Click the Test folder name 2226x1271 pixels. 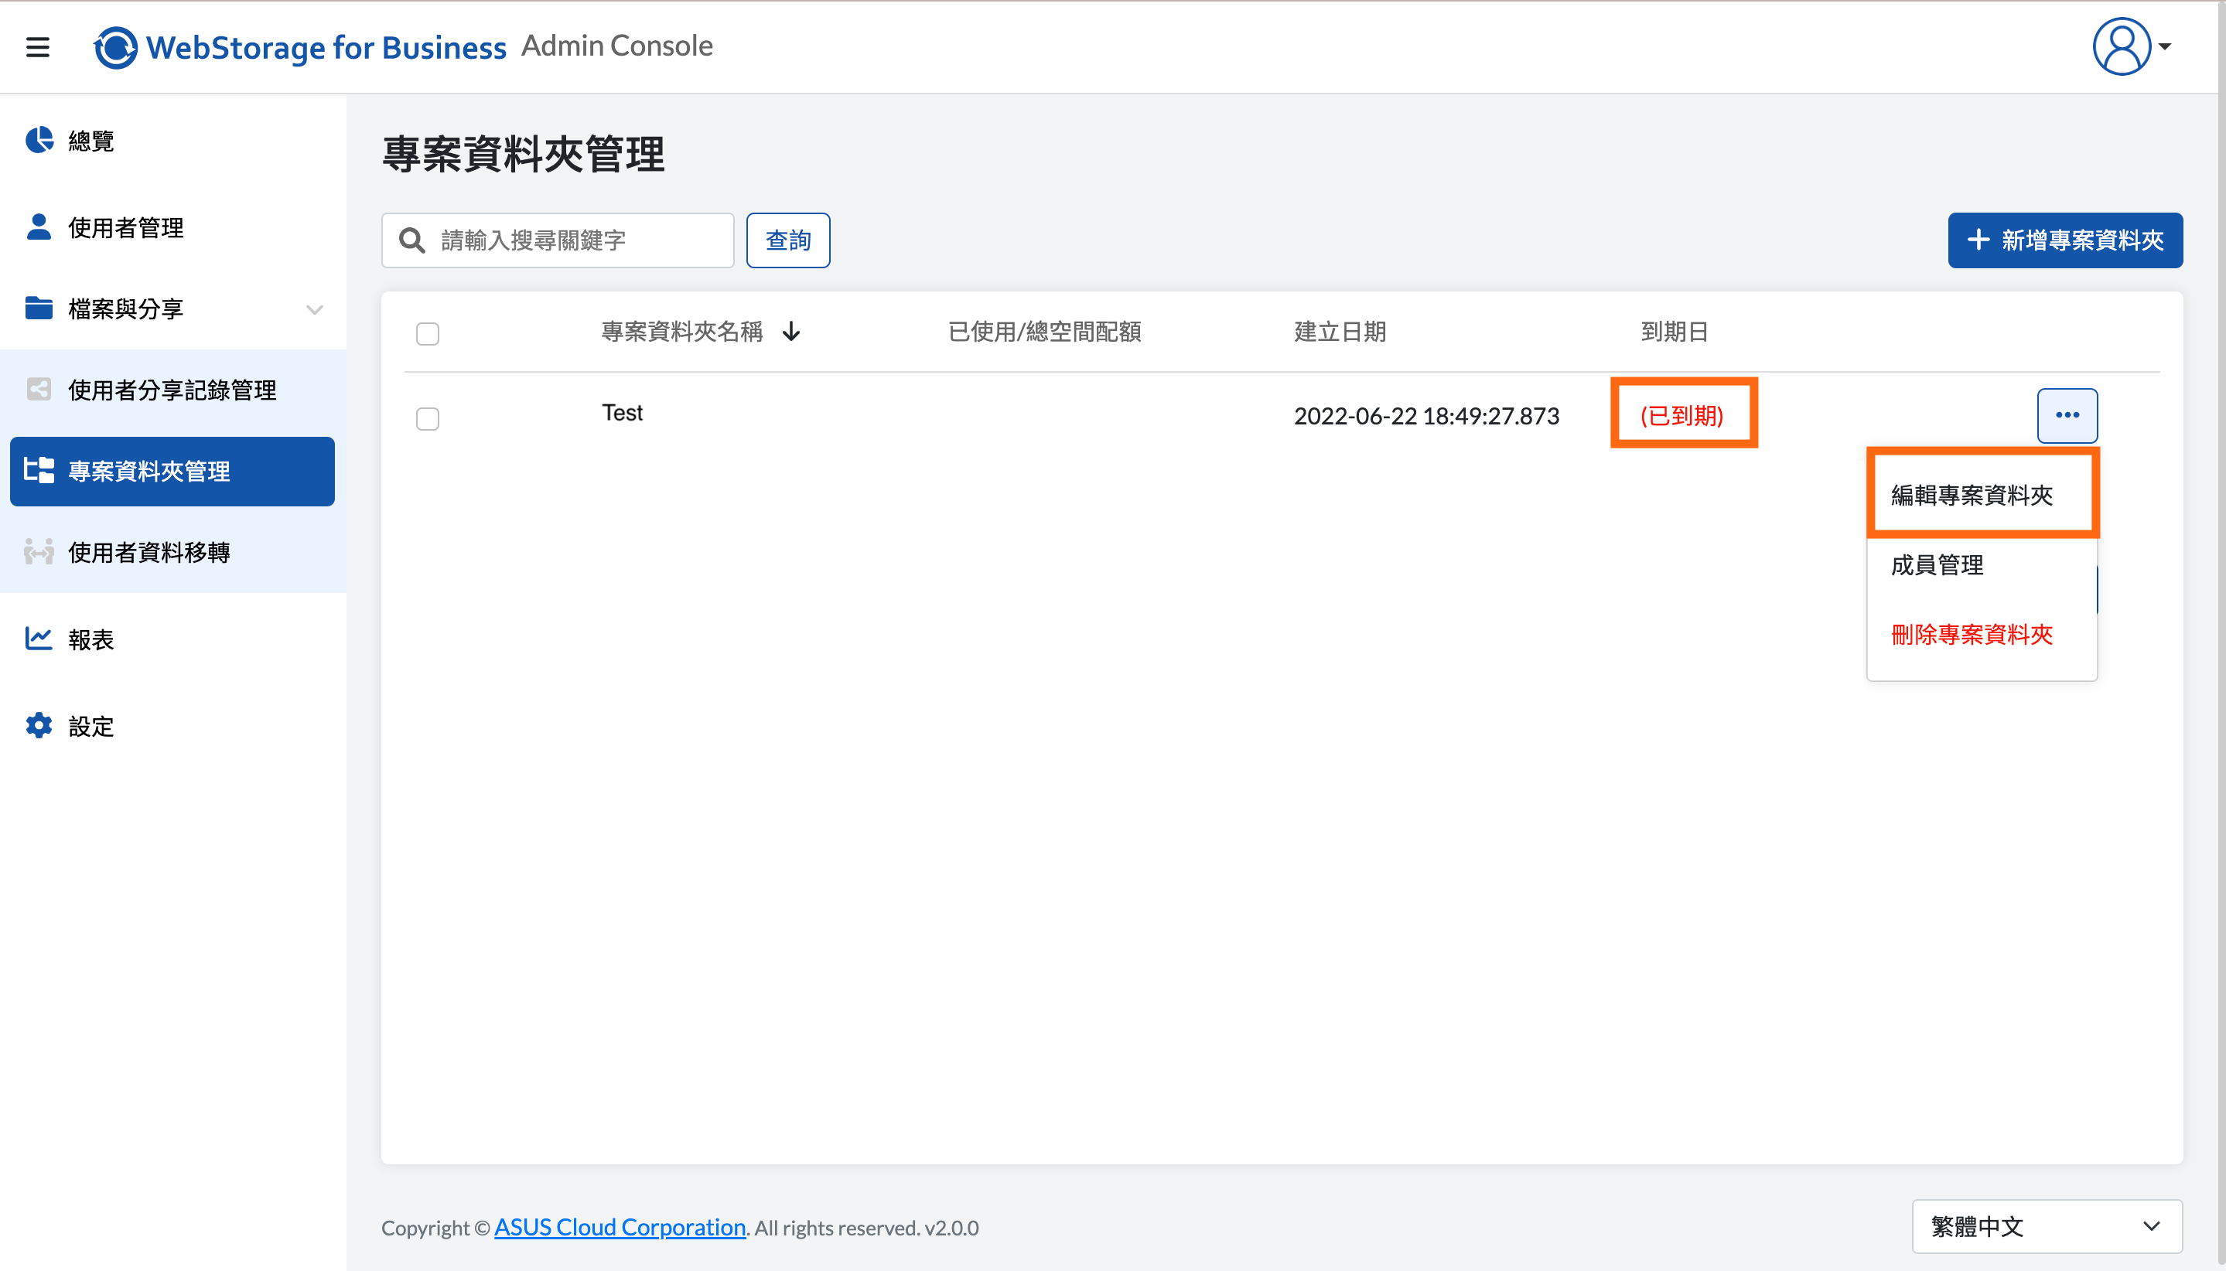[622, 413]
